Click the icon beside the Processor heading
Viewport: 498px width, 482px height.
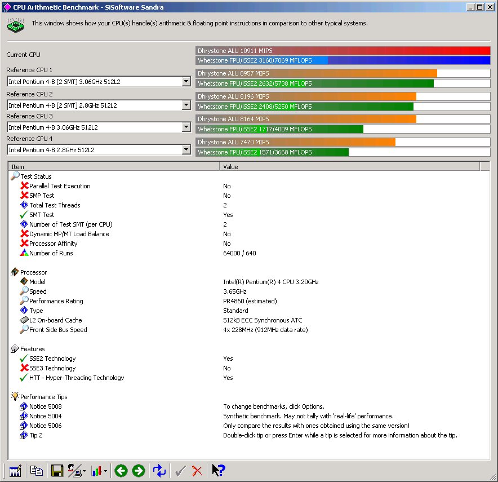click(15, 272)
